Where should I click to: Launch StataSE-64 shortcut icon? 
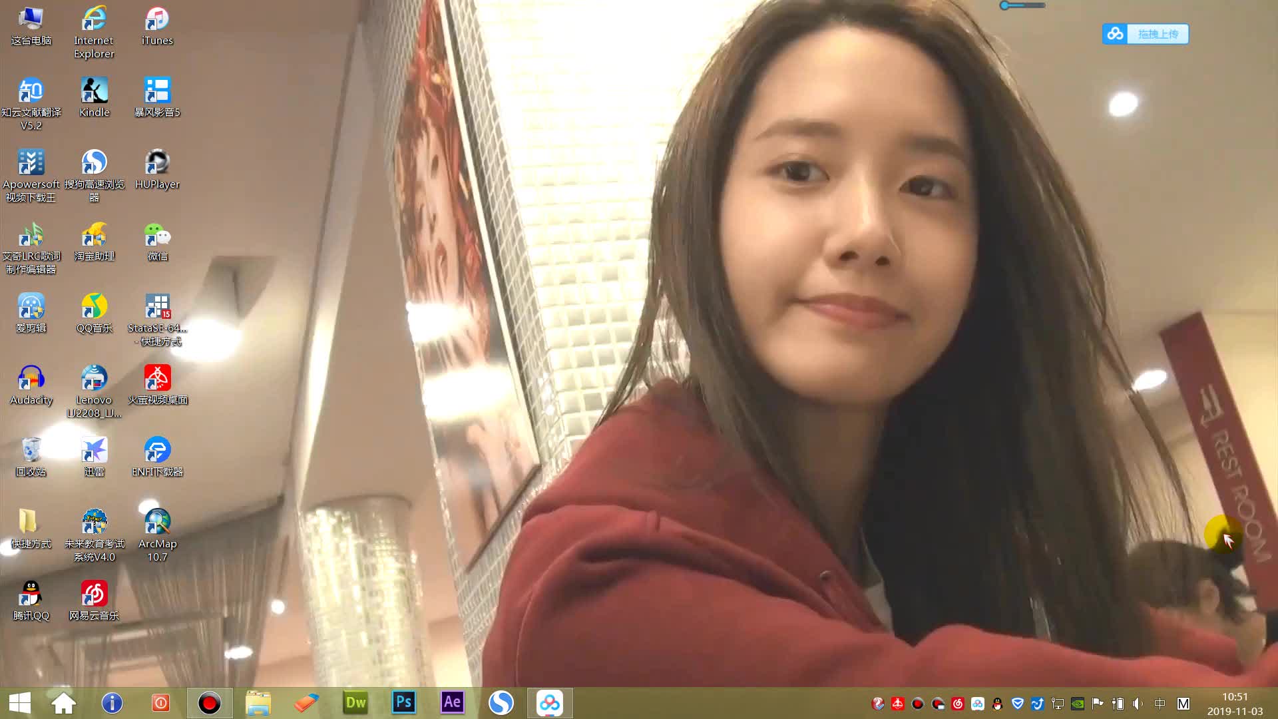(157, 320)
